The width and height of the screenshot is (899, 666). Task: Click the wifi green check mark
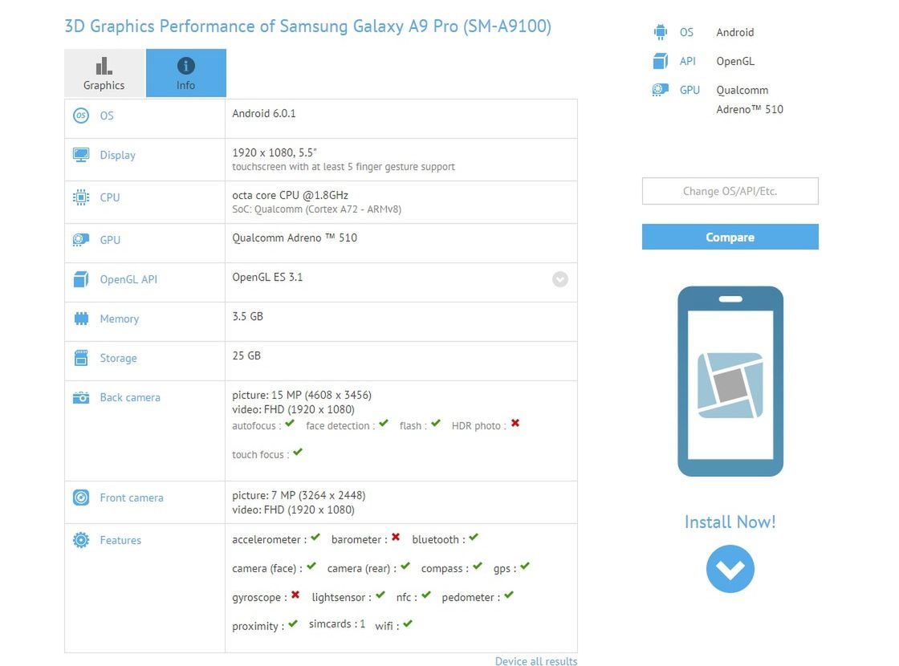click(408, 623)
